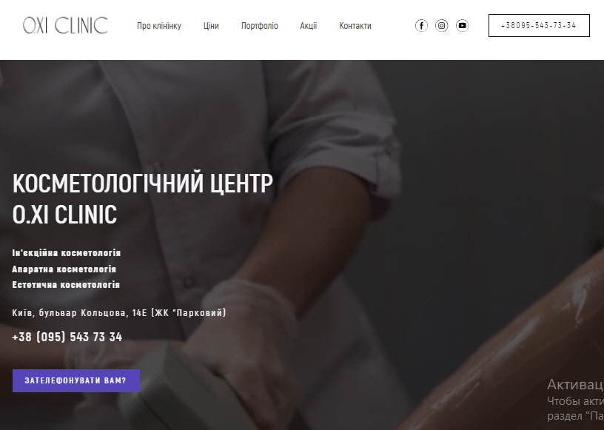Select Портфоліо in the navigation
This screenshot has width=604, height=430.
[x=260, y=26]
